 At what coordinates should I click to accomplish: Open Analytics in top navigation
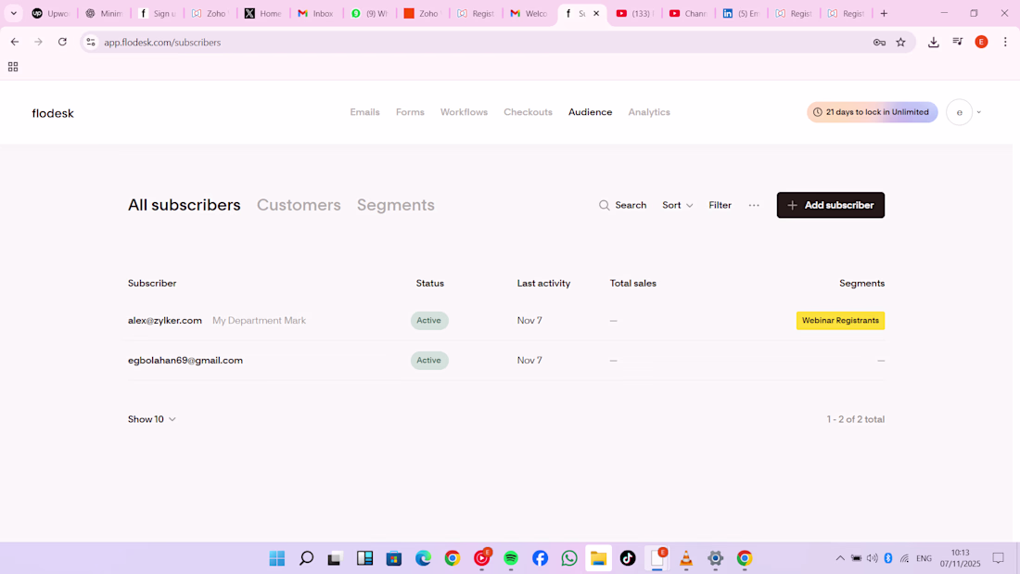coord(648,112)
